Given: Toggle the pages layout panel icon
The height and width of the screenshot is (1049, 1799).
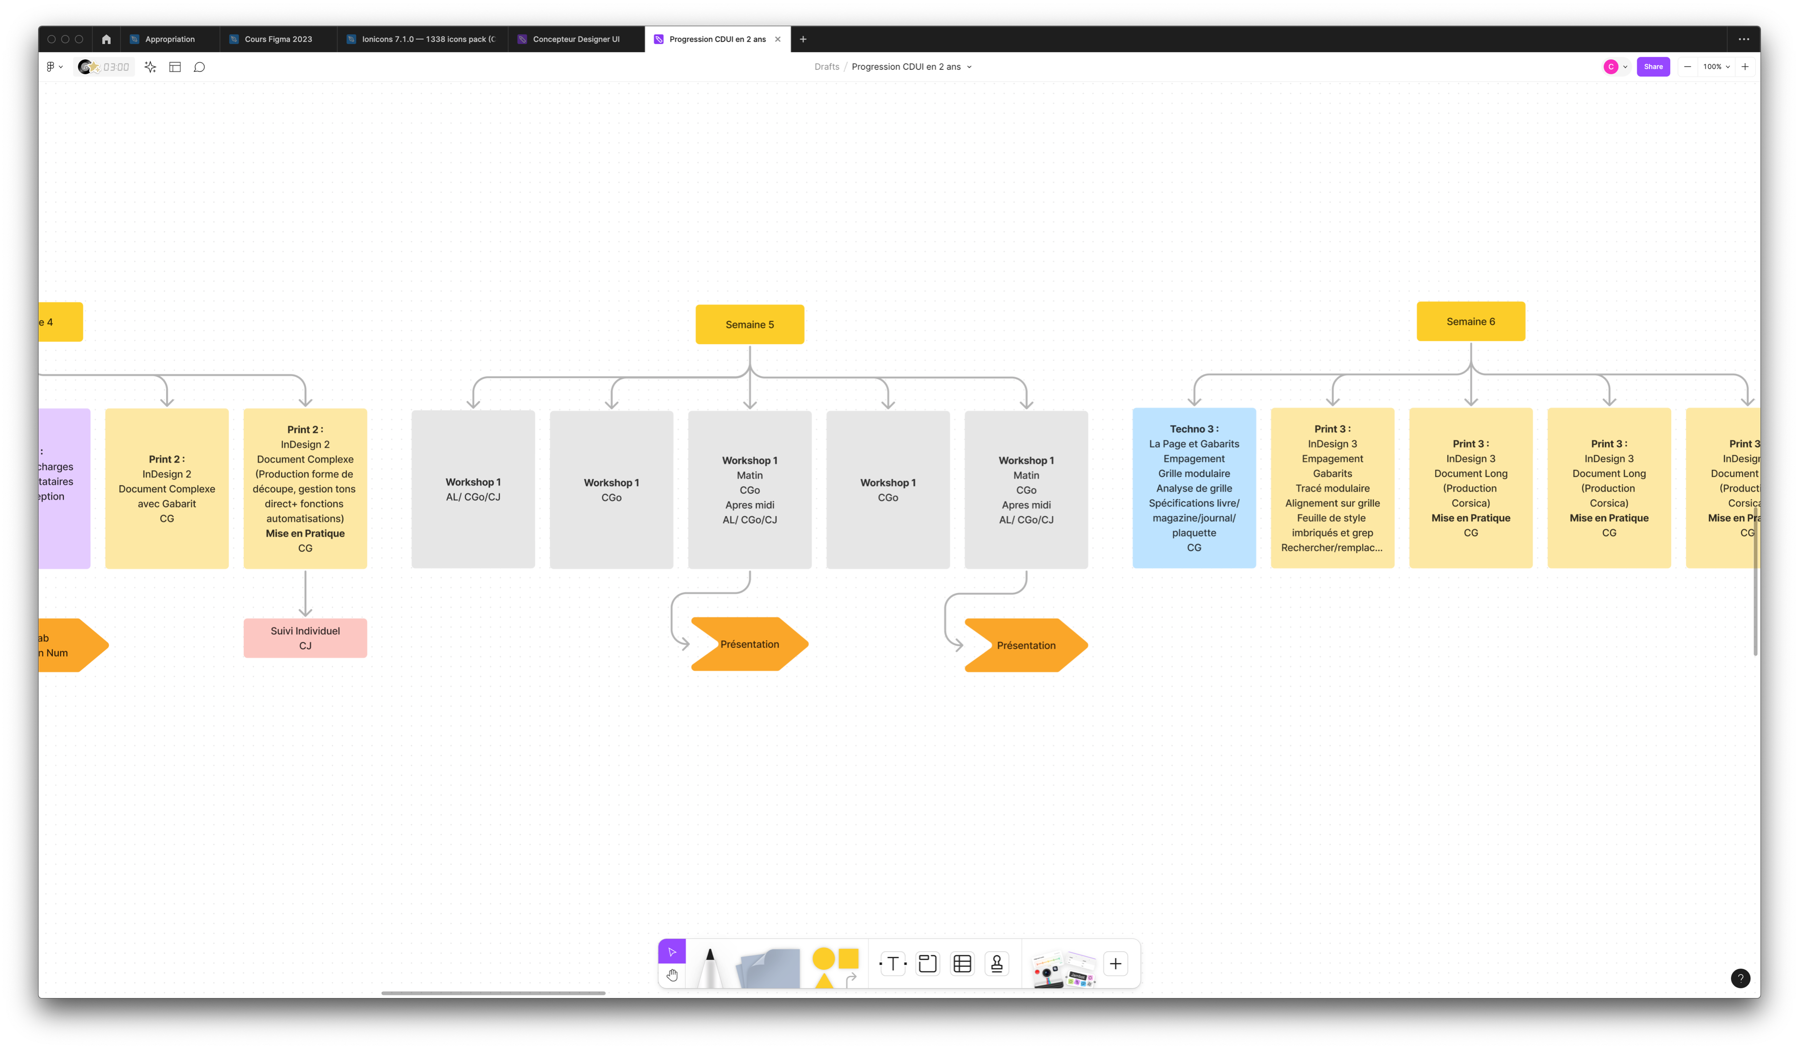Looking at the screenshot, I should click(x=175, y=67).
